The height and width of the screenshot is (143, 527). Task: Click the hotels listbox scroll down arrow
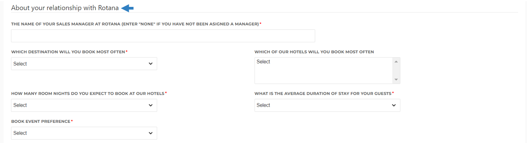coord(396,80)
